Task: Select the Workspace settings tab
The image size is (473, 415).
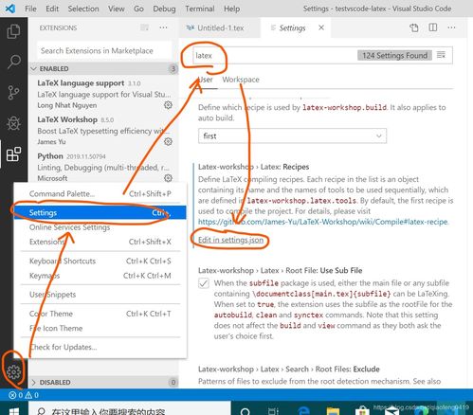Action: (x=241, y=80)
